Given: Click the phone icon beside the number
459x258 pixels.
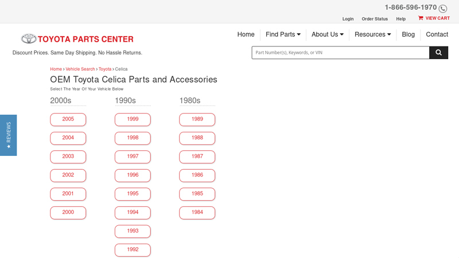Looking at the screenshot, I should (443, 9).
